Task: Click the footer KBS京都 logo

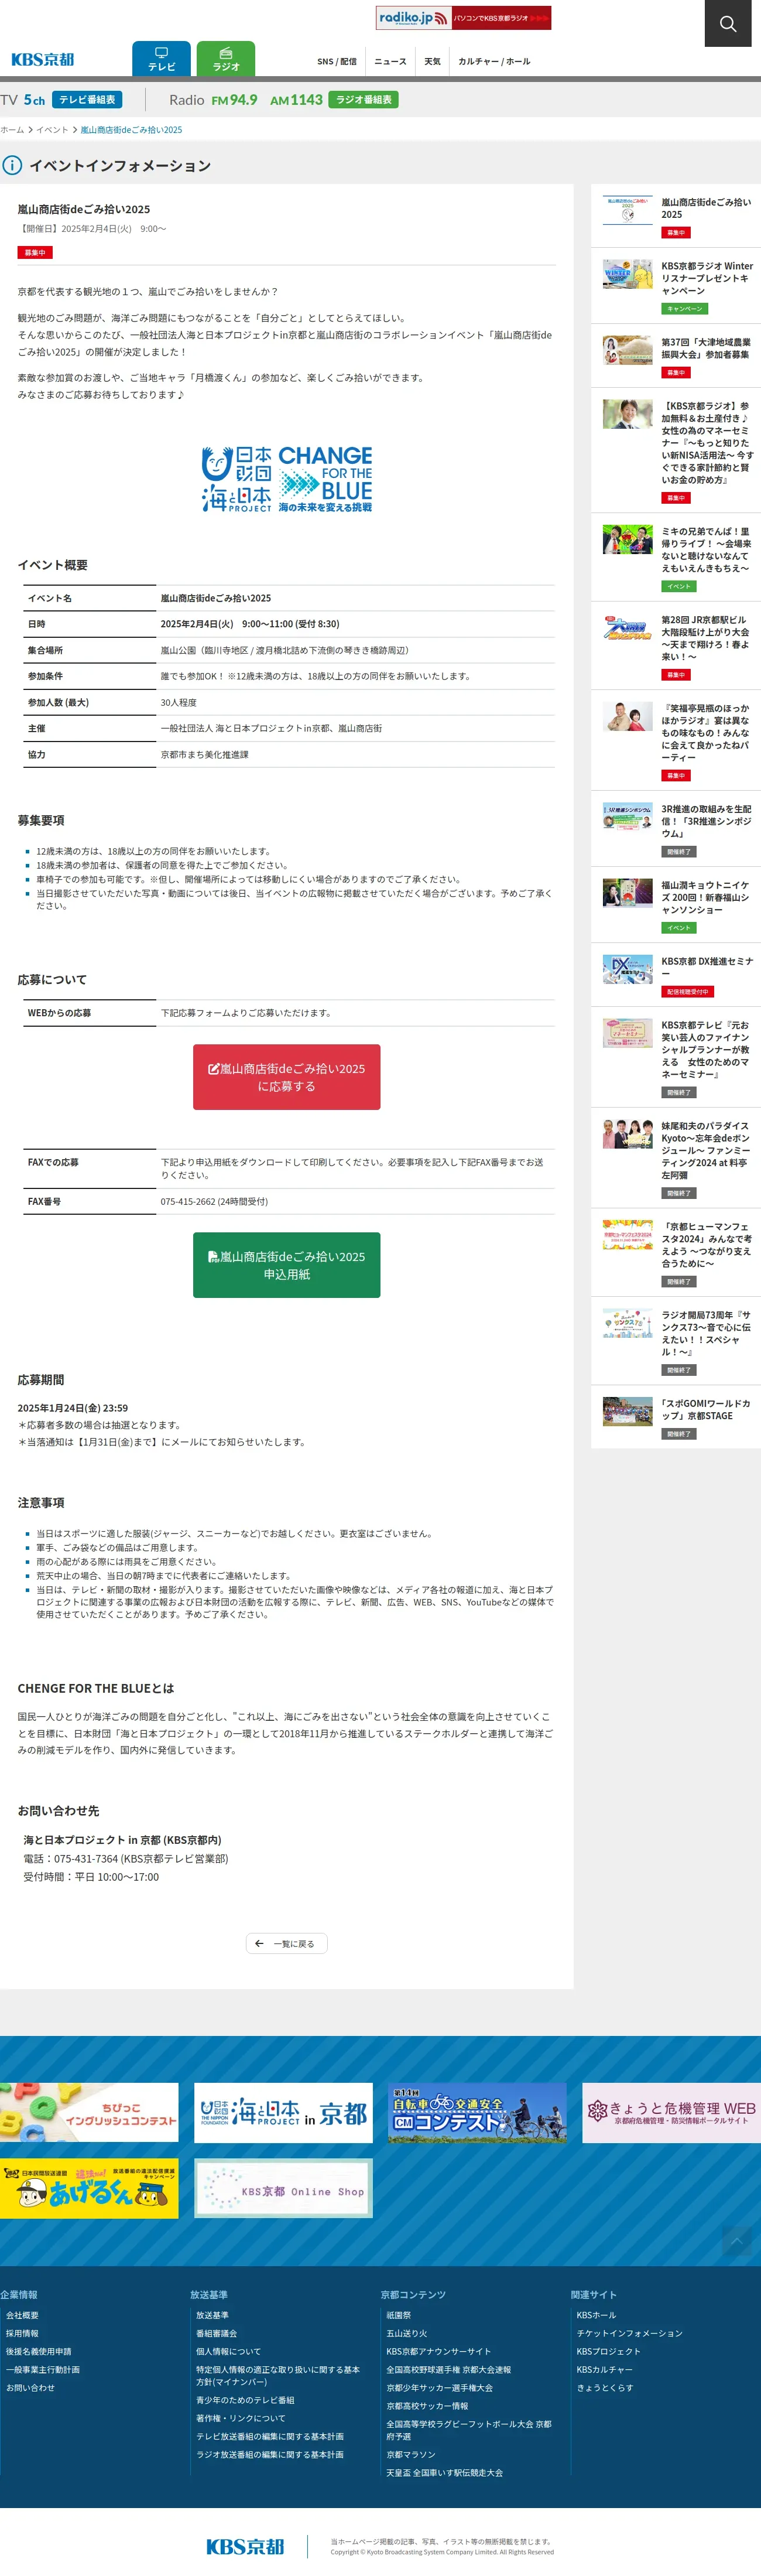Action: tap(245, 2546)
